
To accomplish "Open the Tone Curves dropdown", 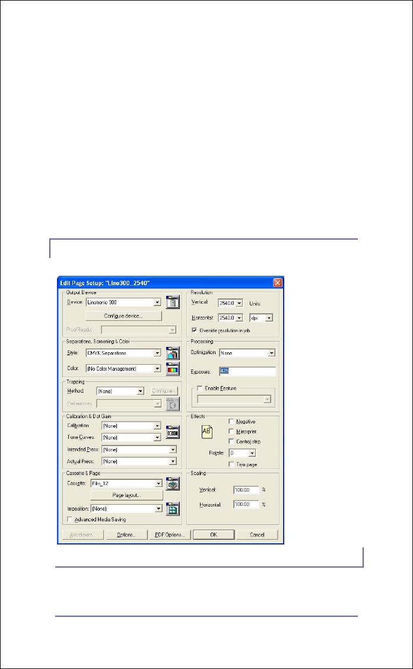I will point(131,437).
